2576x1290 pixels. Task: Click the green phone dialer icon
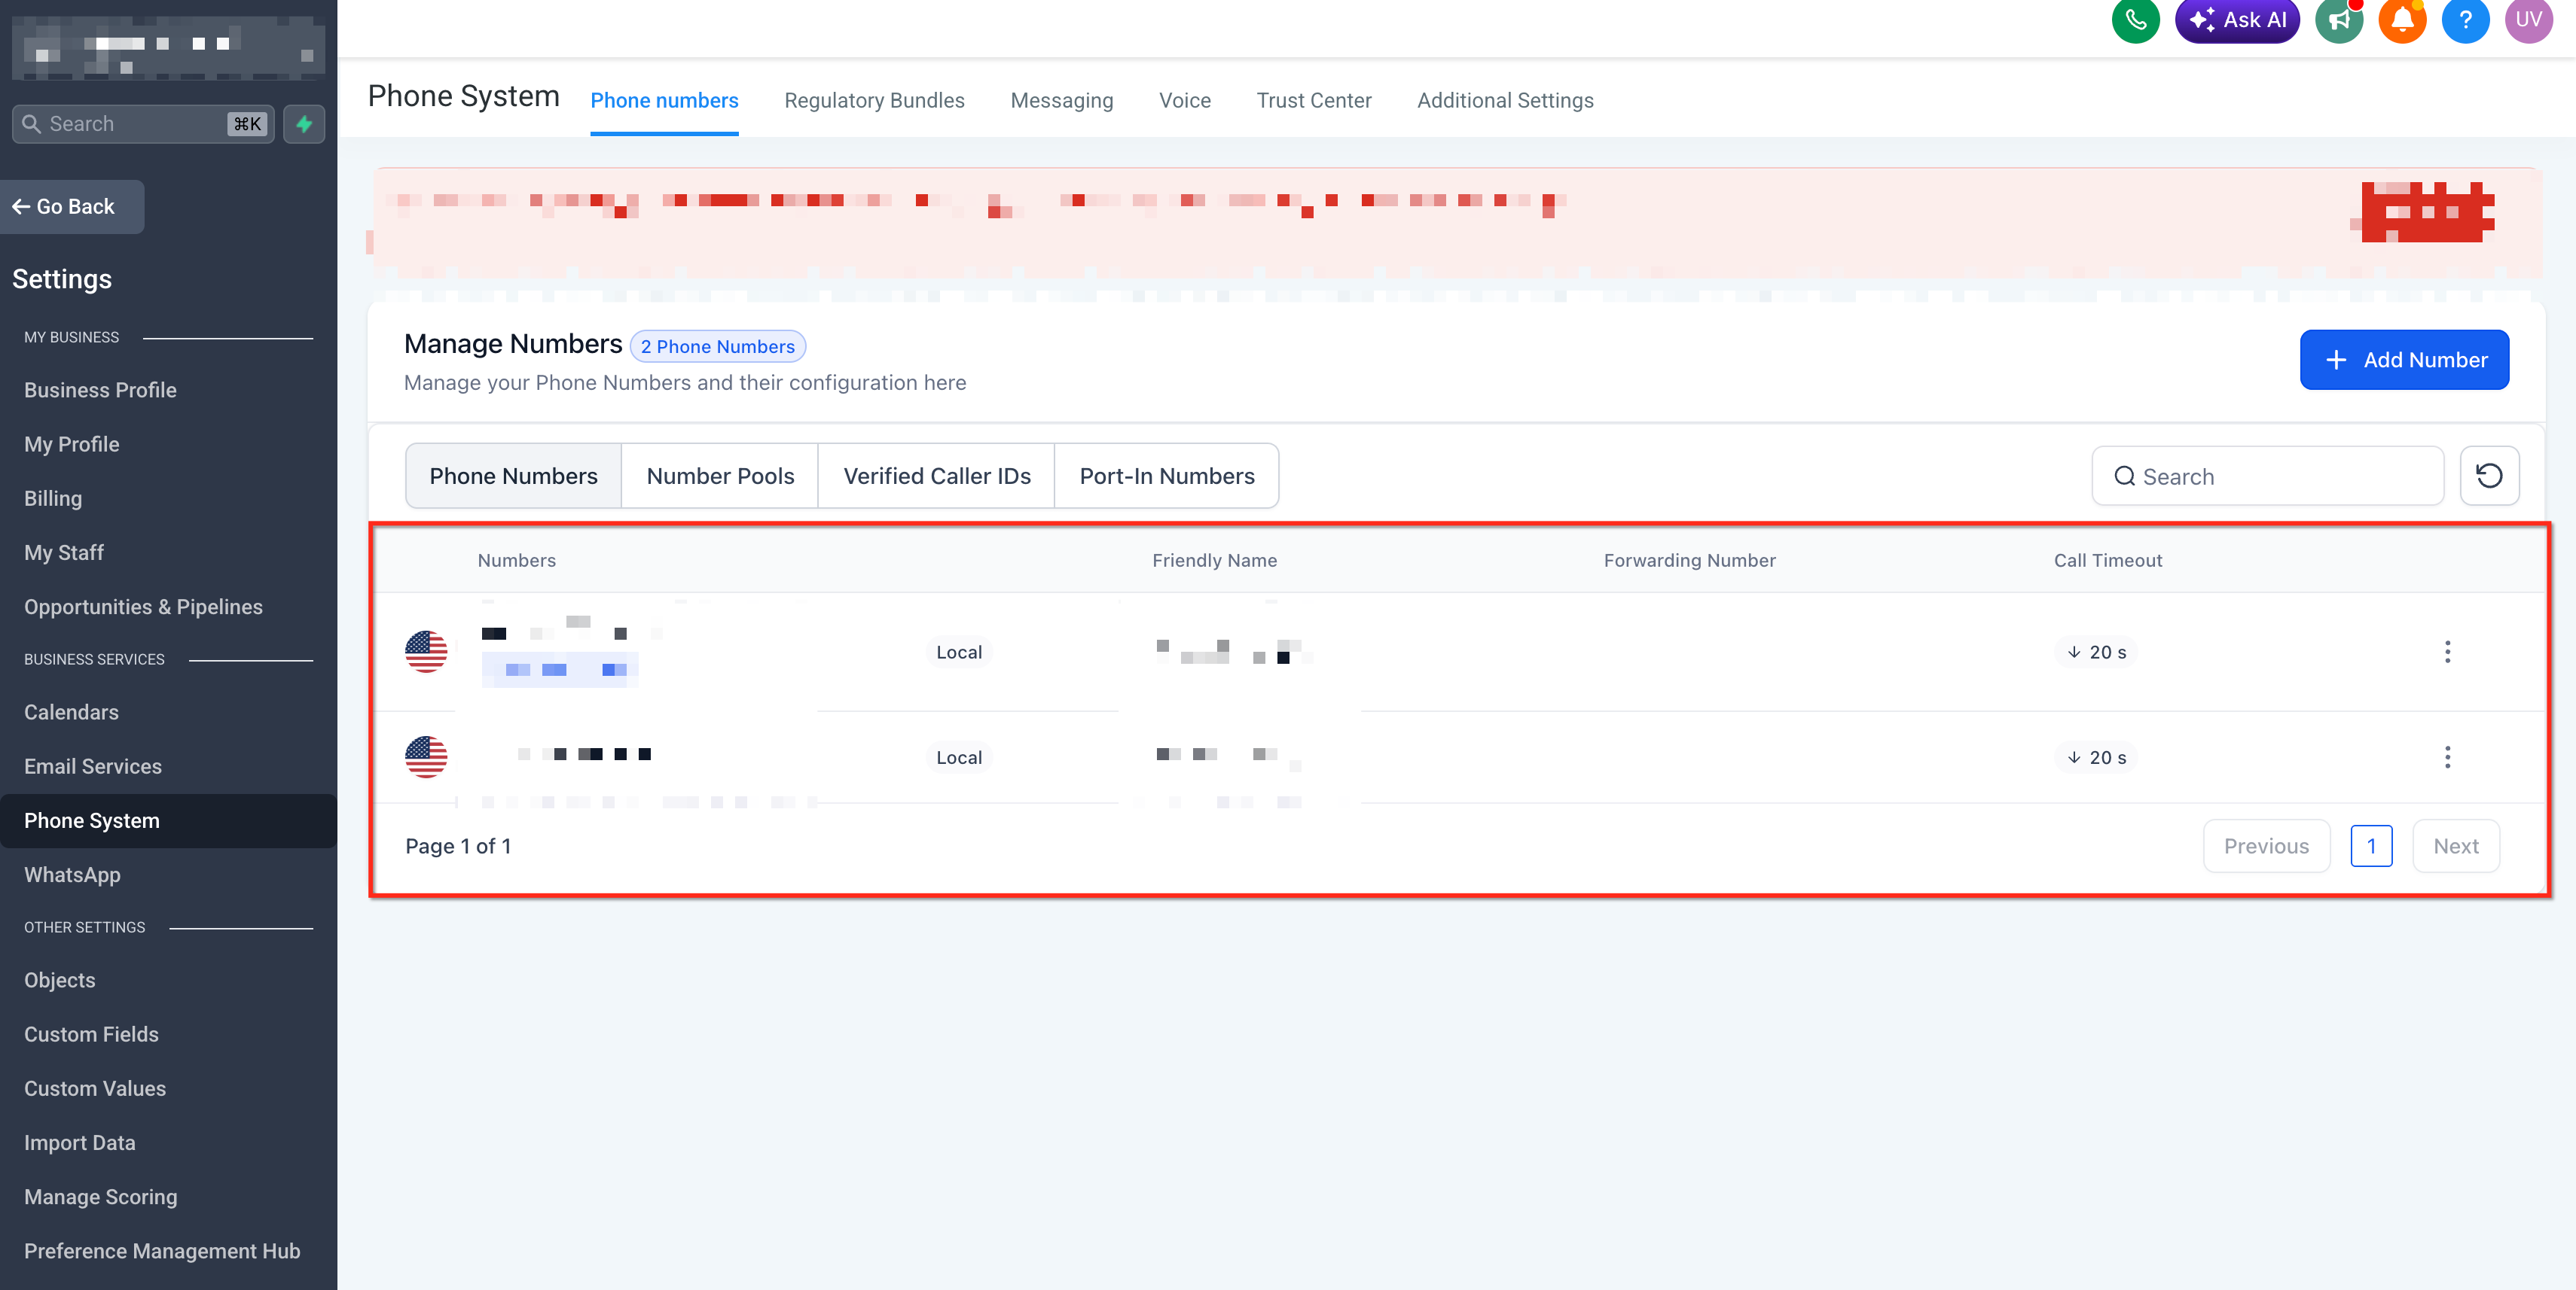pos(2135,19)
